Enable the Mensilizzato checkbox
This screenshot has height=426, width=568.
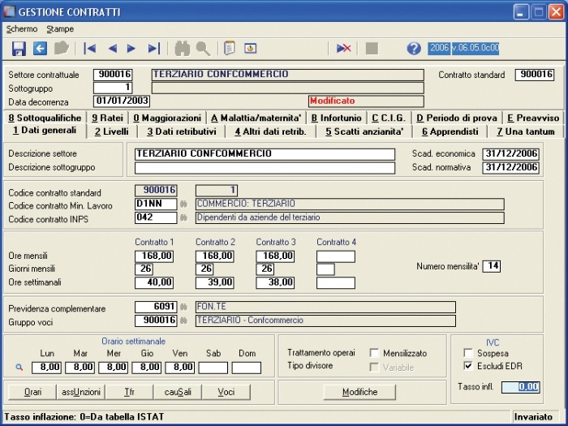pos(374,353)
